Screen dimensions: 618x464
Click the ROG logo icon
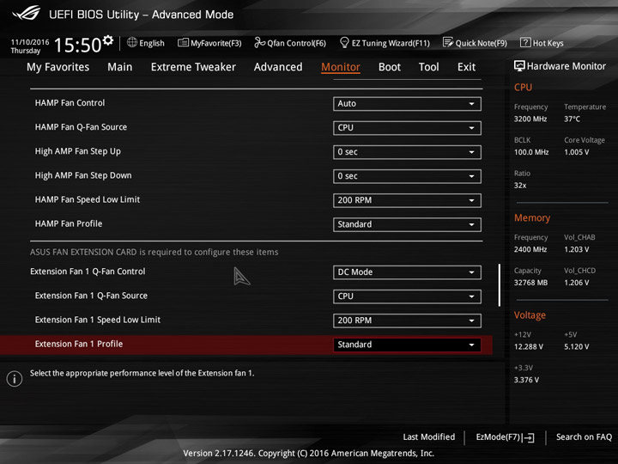point(26,14)
